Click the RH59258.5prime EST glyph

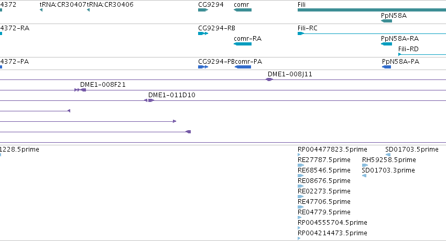point(365,165)
